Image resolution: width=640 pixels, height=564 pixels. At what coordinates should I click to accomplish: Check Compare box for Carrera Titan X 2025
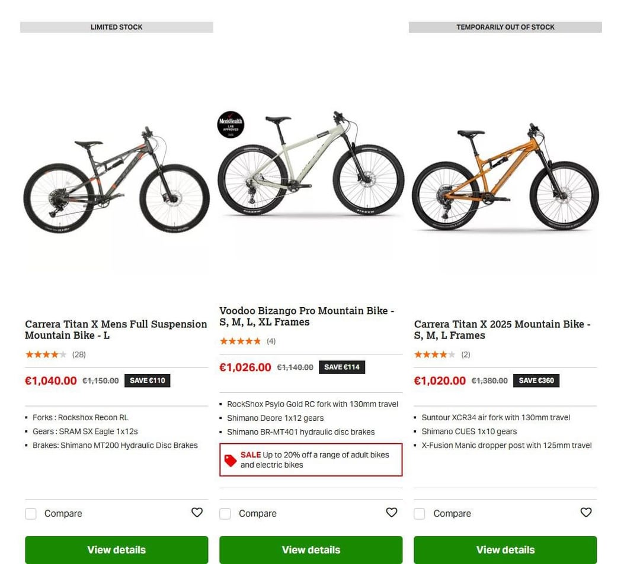pyautogui.click(x=420, y=514)
